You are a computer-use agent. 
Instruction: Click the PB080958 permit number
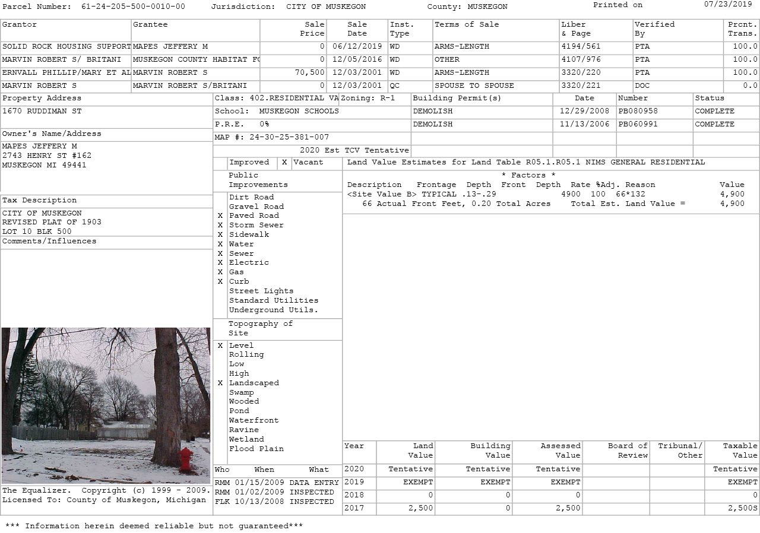pyautogui.click(x=638, y=112)
